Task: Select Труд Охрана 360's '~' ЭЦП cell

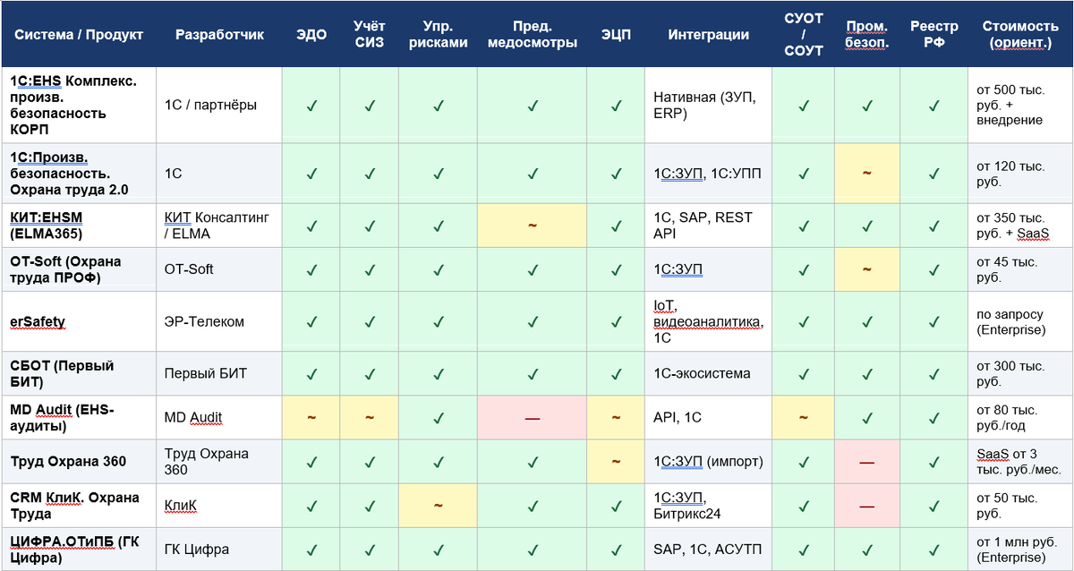Action: pos(616,462)
